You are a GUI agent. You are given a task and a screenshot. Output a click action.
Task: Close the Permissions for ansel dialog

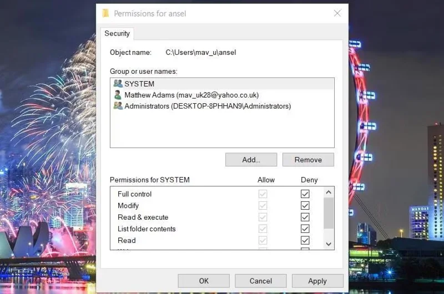[337, 13]
